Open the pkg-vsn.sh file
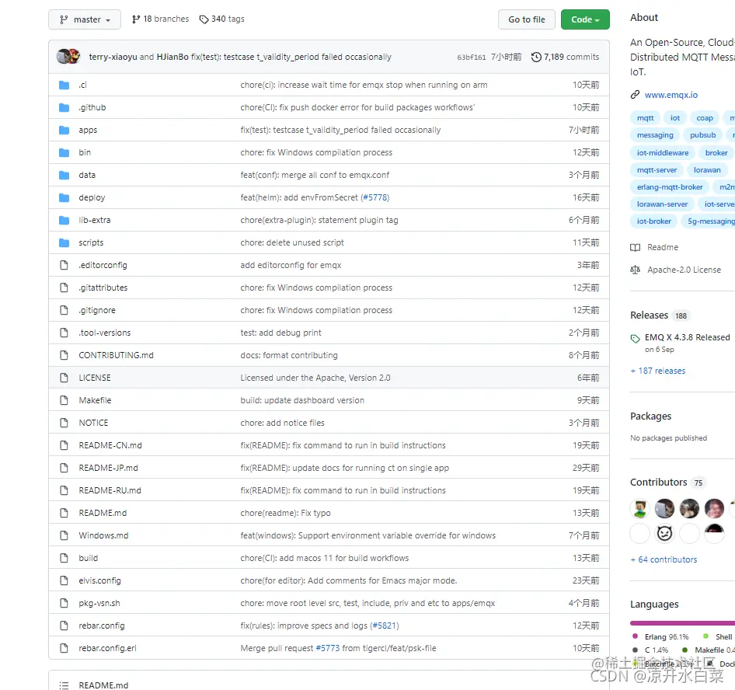735x690 pixels. point(99,603)
